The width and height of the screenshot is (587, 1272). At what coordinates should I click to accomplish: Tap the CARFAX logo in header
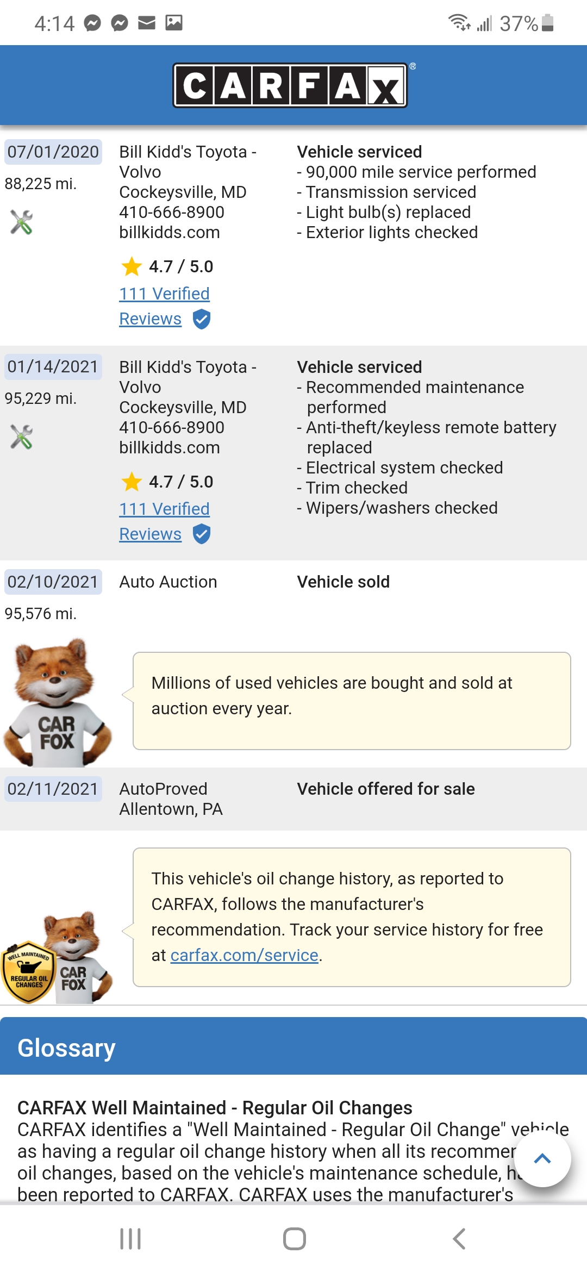click(290, 86)
